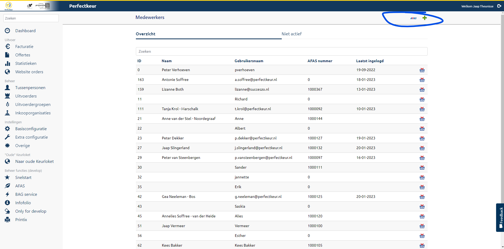Click the archive icon for Antonie Soffree row

(422, 80)
